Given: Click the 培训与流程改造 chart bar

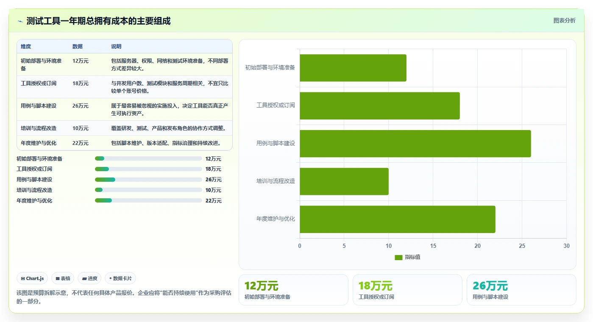Looking at the screenshot, I should 344,181.
